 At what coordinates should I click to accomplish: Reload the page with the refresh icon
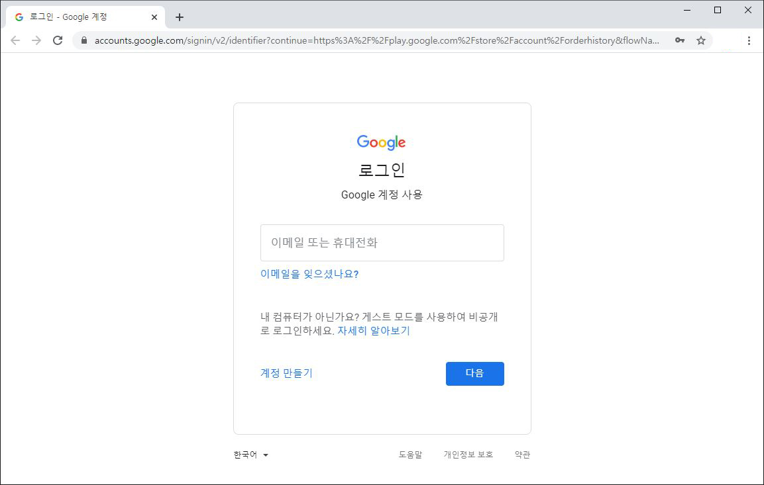58,40
